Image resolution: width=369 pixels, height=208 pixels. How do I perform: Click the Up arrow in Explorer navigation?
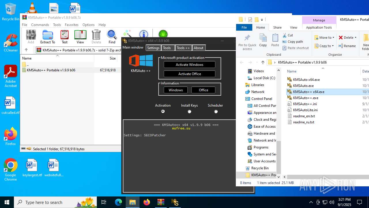coord(263,62)
